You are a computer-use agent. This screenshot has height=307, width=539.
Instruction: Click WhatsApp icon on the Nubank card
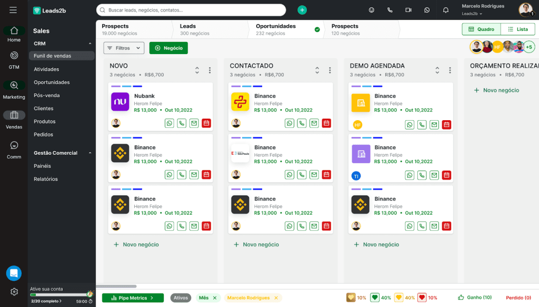click(x=169, y=123)
